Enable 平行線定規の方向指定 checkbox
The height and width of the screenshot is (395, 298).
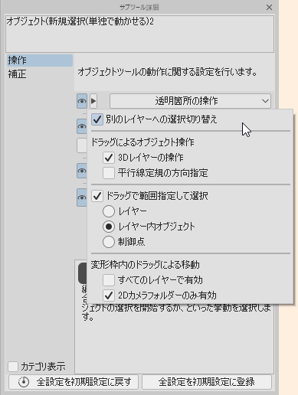[x=109, y=173]
